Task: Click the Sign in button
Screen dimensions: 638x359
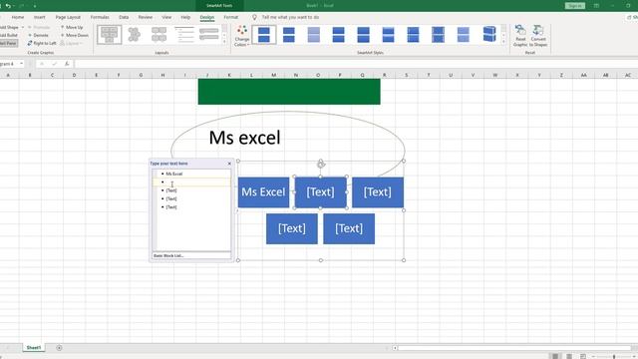Action: (574, 6)
